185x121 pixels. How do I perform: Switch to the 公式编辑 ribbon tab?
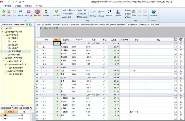click(x=18, y=6)
